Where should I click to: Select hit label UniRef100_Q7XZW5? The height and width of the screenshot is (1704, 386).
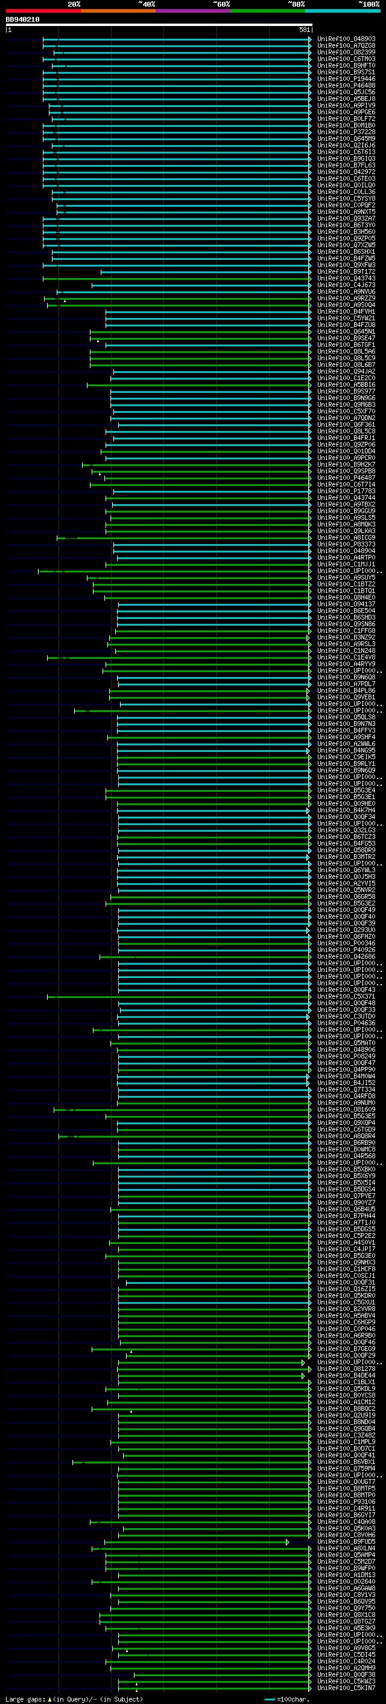(346, 245)
